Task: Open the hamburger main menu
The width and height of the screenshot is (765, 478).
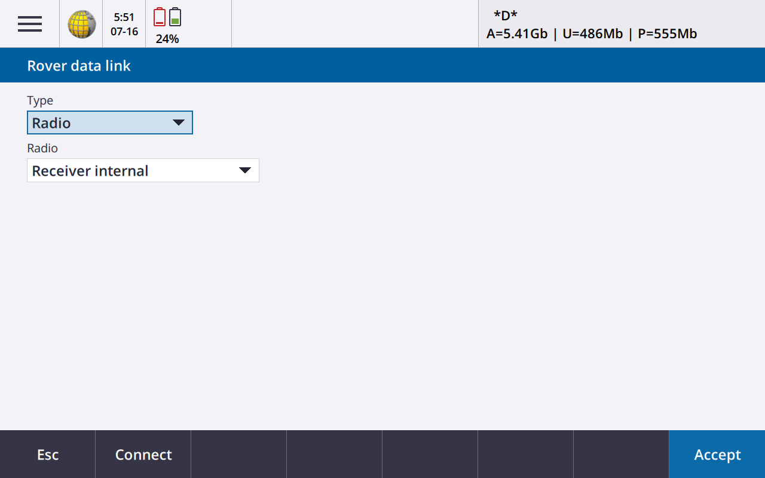Action: [29, 24]
